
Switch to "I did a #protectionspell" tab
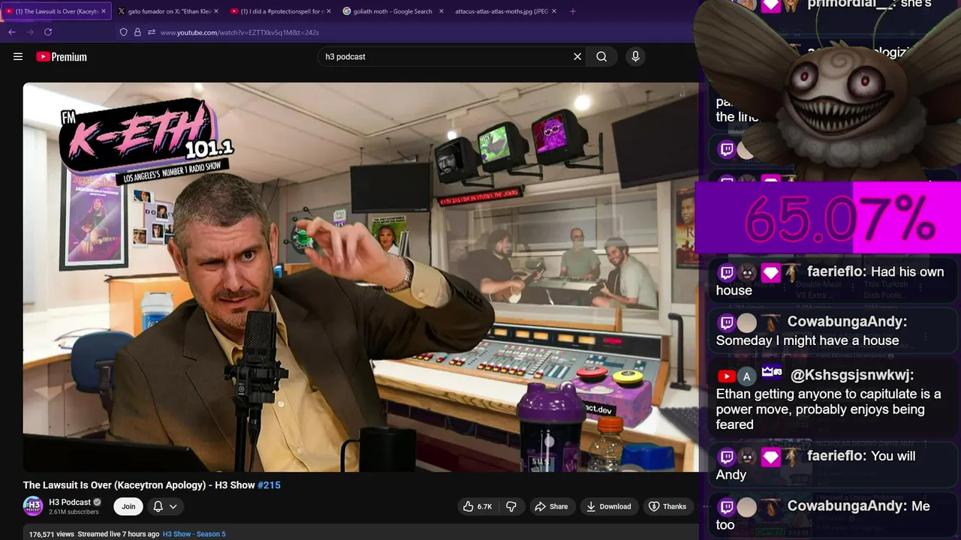coord(281,11)
